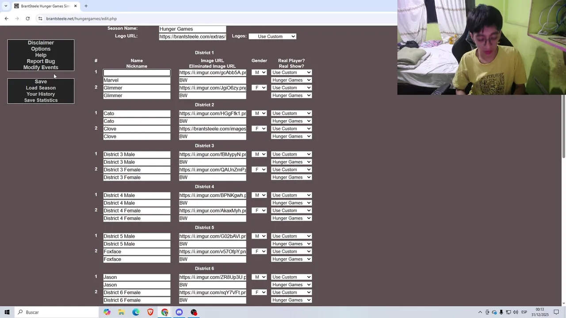Open Gender dropdown for District 3 Female
This screenshot has width=566, height=318.
(259, 170)
